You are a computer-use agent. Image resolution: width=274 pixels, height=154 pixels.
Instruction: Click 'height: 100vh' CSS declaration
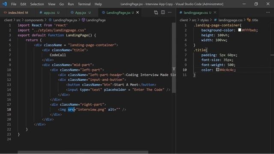pyautogui.click(x=215, y=35)
